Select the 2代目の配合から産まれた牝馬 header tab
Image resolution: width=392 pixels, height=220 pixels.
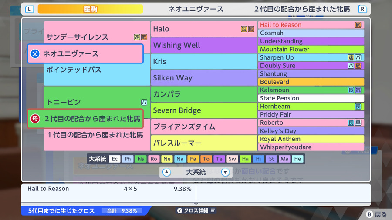tap(302, 9)
